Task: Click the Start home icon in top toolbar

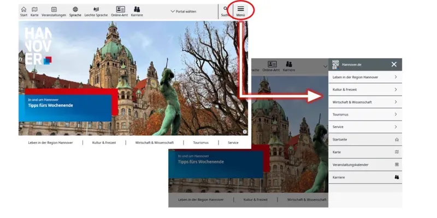Action: click(23, 9)
